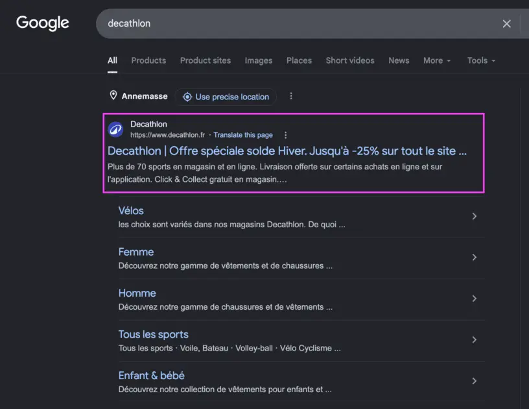Click the Plus de 70 sports snippet text
The width and height of the screenshot is (529, 409).
[x=275, y=173]
